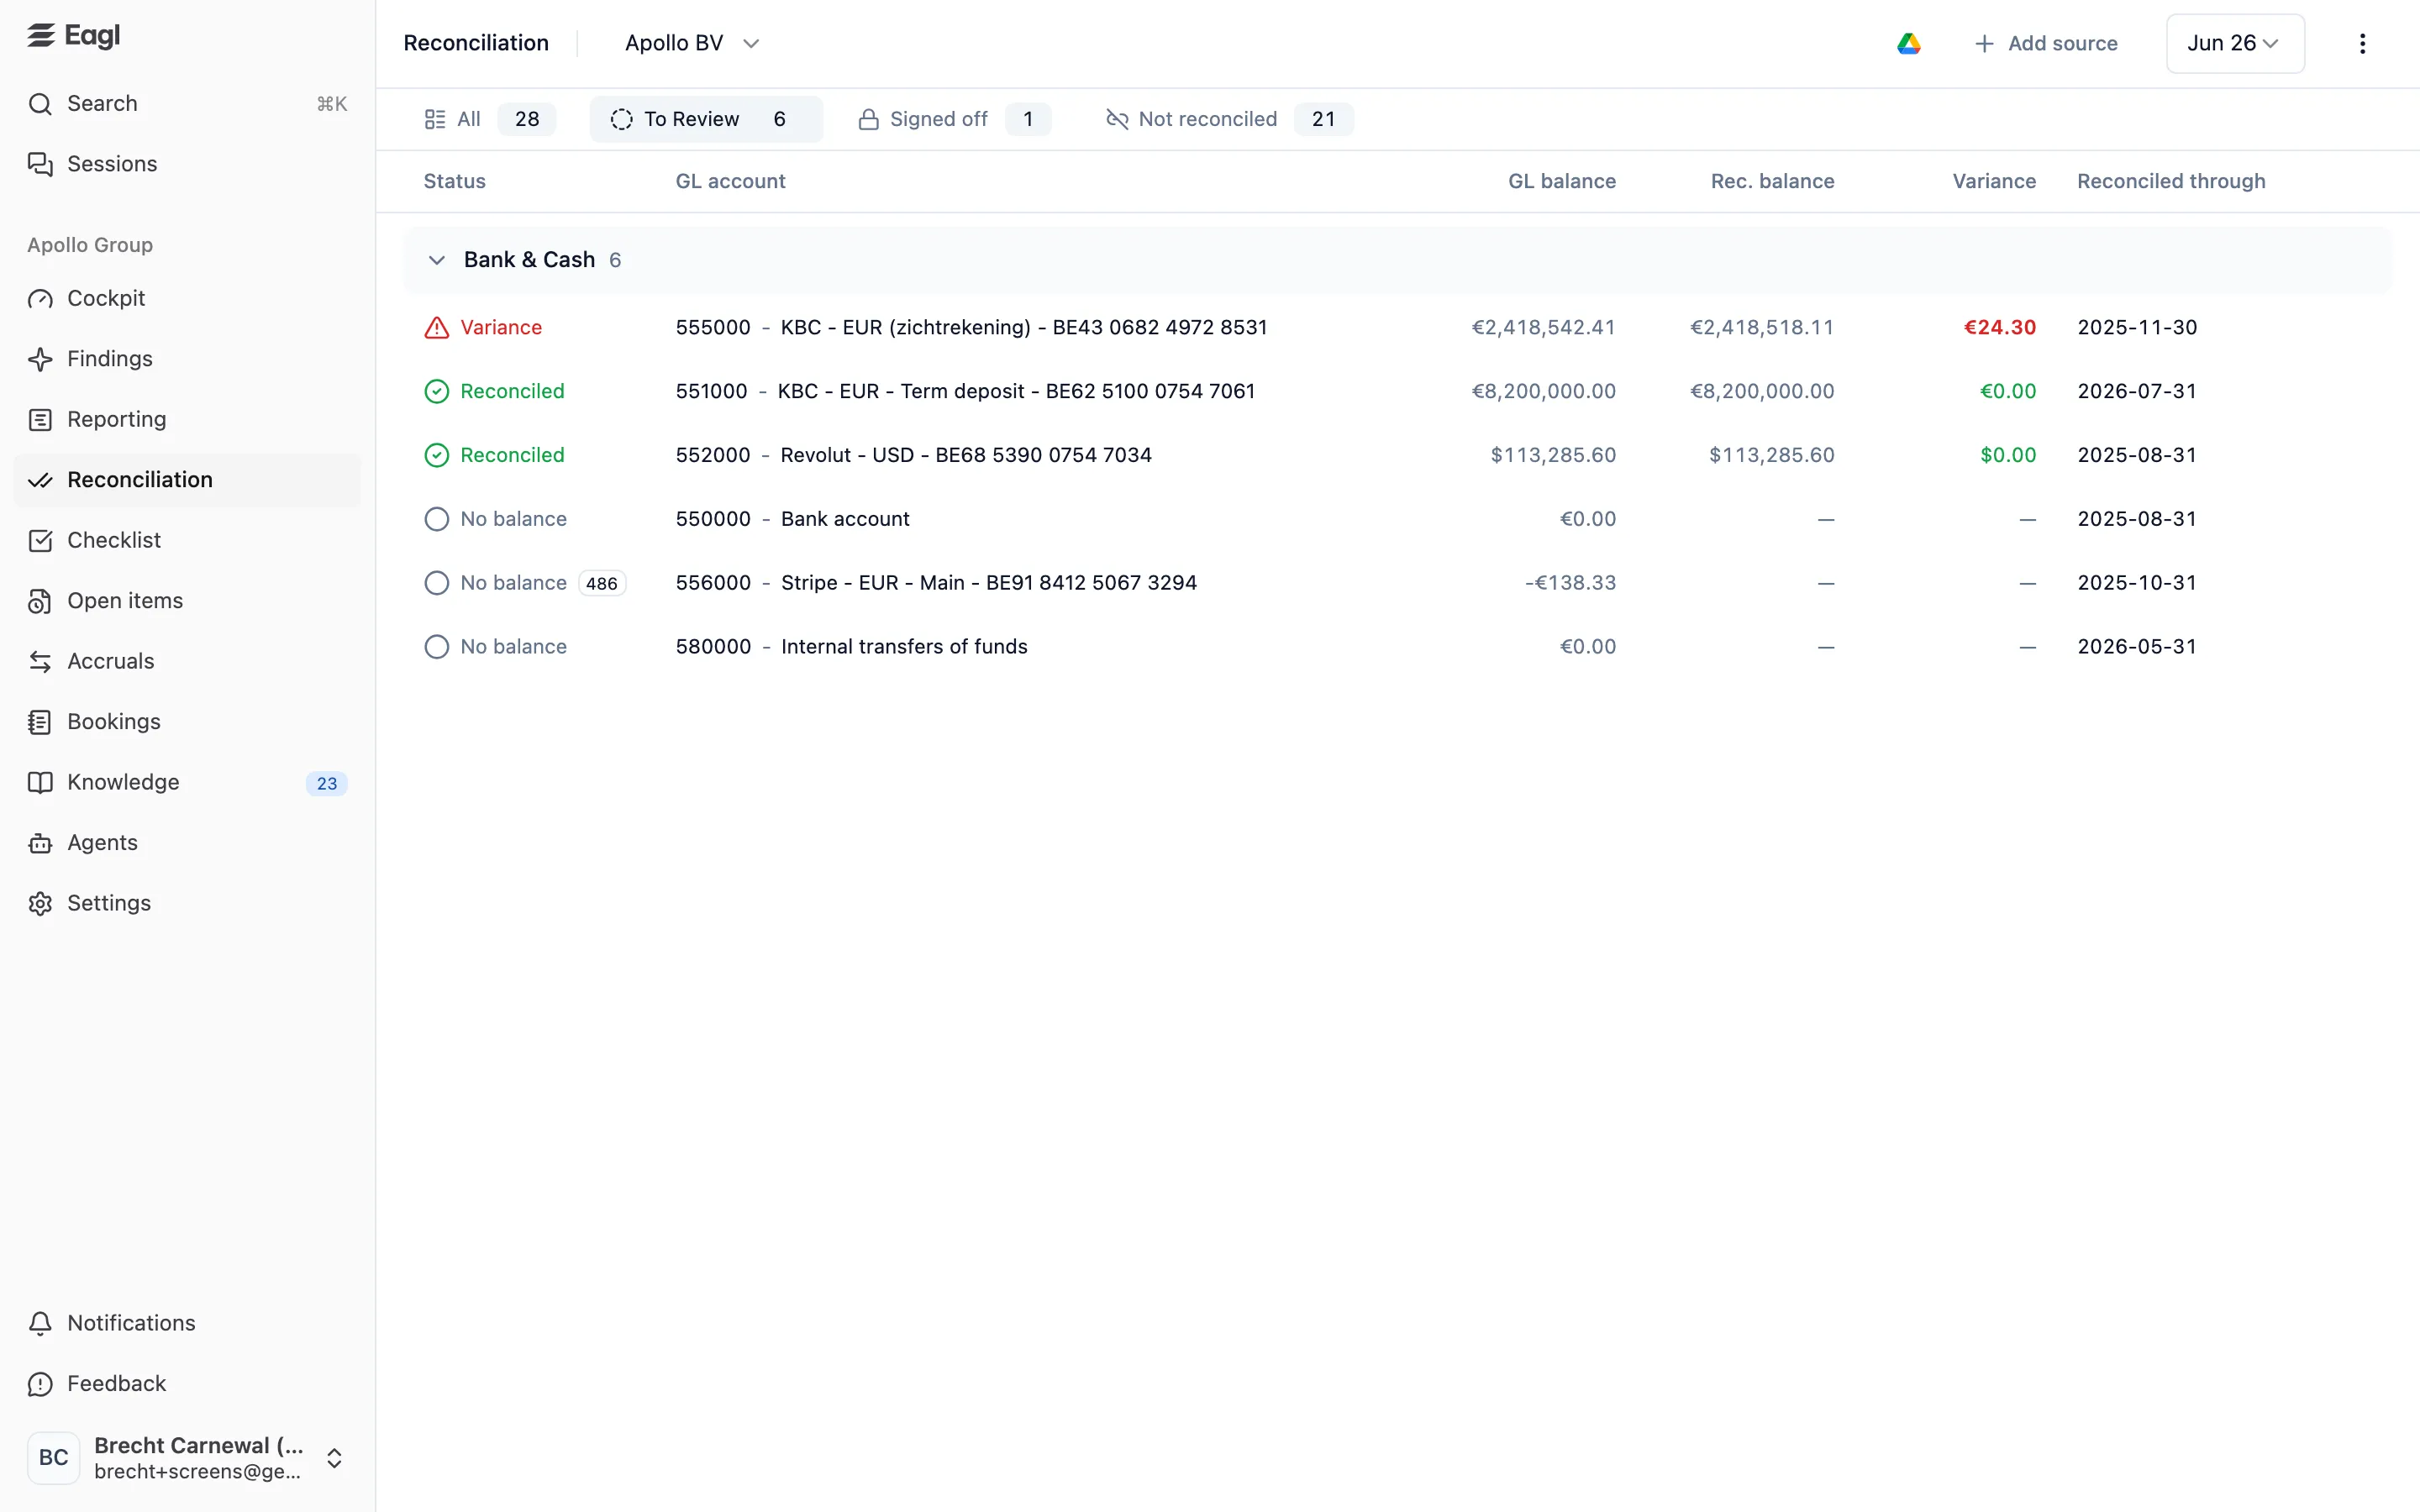Click the Search field in sidebar
This screenshot has height=1512, width=2420.
click(x=187, y=104)
